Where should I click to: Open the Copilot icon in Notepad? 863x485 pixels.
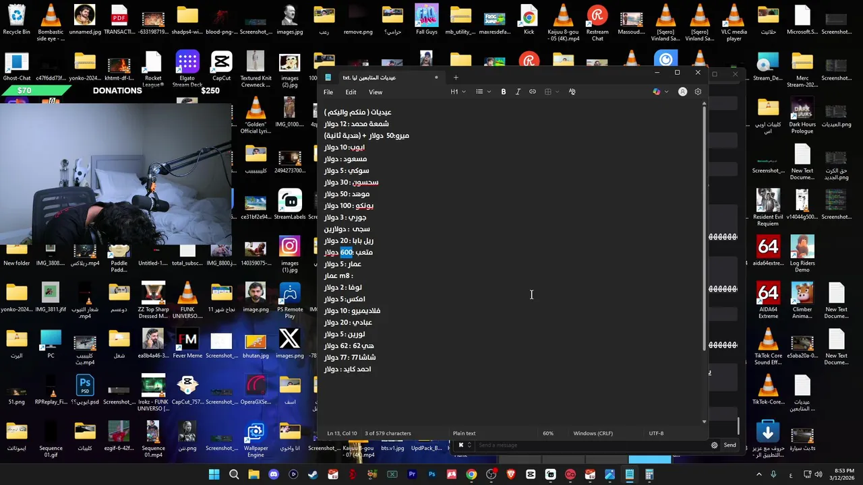pyautogui.click(x=657, y=92)
